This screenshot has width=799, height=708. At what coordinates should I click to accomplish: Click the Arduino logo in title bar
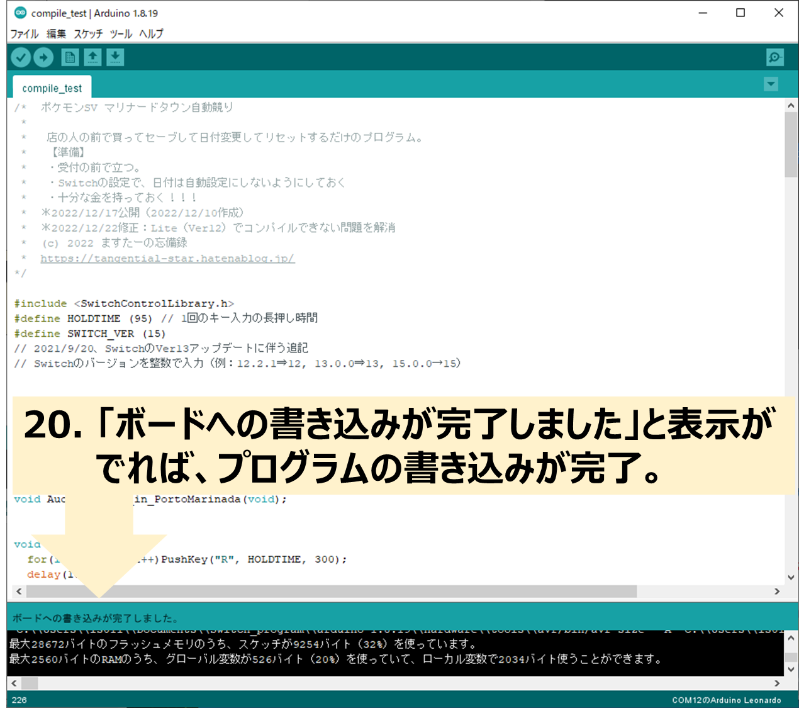(20, 13)
